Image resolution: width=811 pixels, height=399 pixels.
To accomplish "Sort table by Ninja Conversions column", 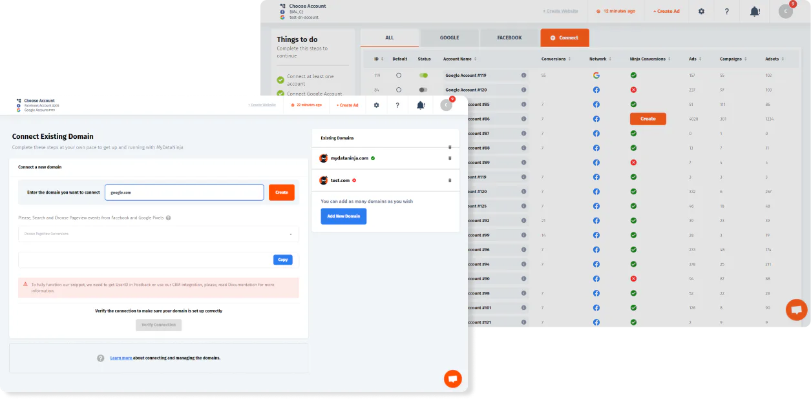I will point(650,59).
